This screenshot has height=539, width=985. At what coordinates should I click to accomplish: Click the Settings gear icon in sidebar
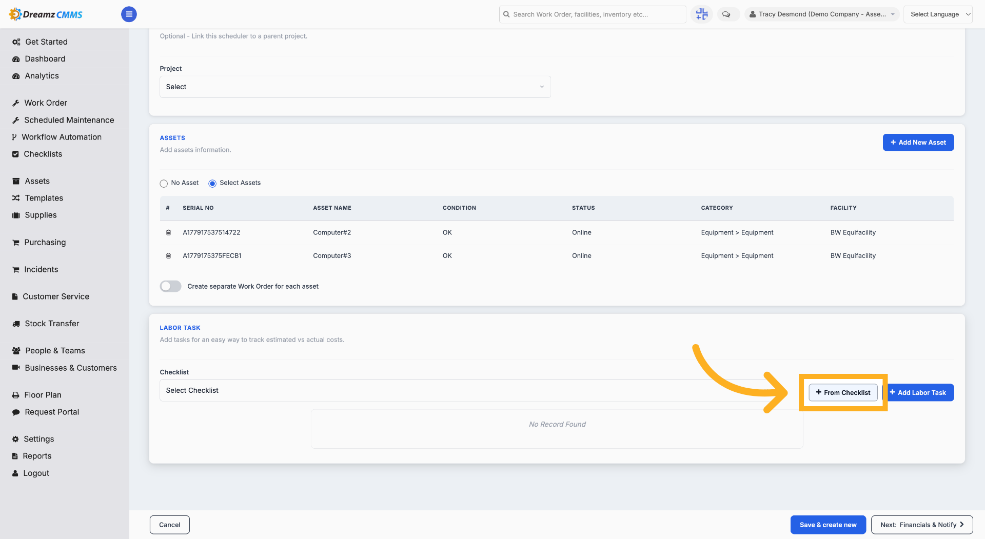(x=15, y=439)
